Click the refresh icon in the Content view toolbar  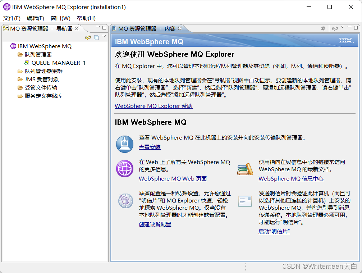335,28
